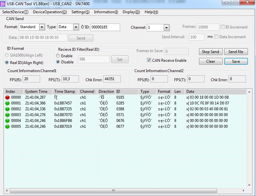Click the vertical scrollbar down arrow

point(249,185)
